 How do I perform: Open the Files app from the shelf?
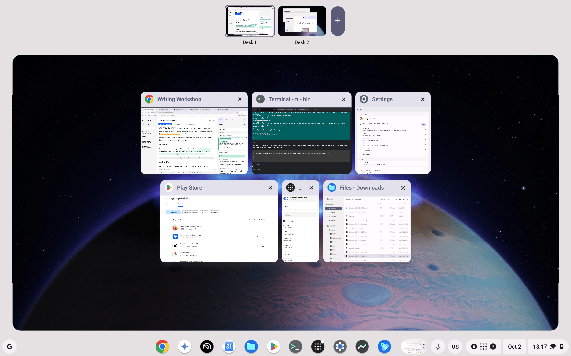point(251,347)
